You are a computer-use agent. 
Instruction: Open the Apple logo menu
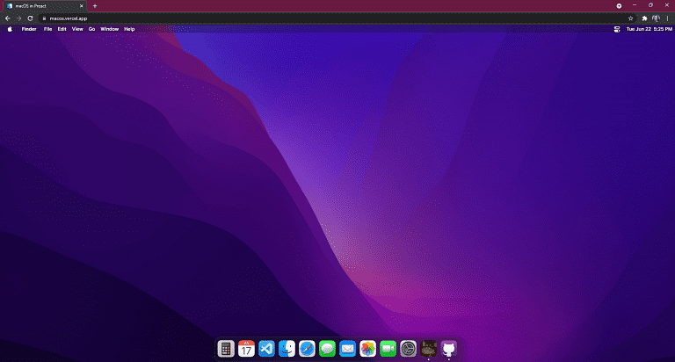tap(10, 29)
